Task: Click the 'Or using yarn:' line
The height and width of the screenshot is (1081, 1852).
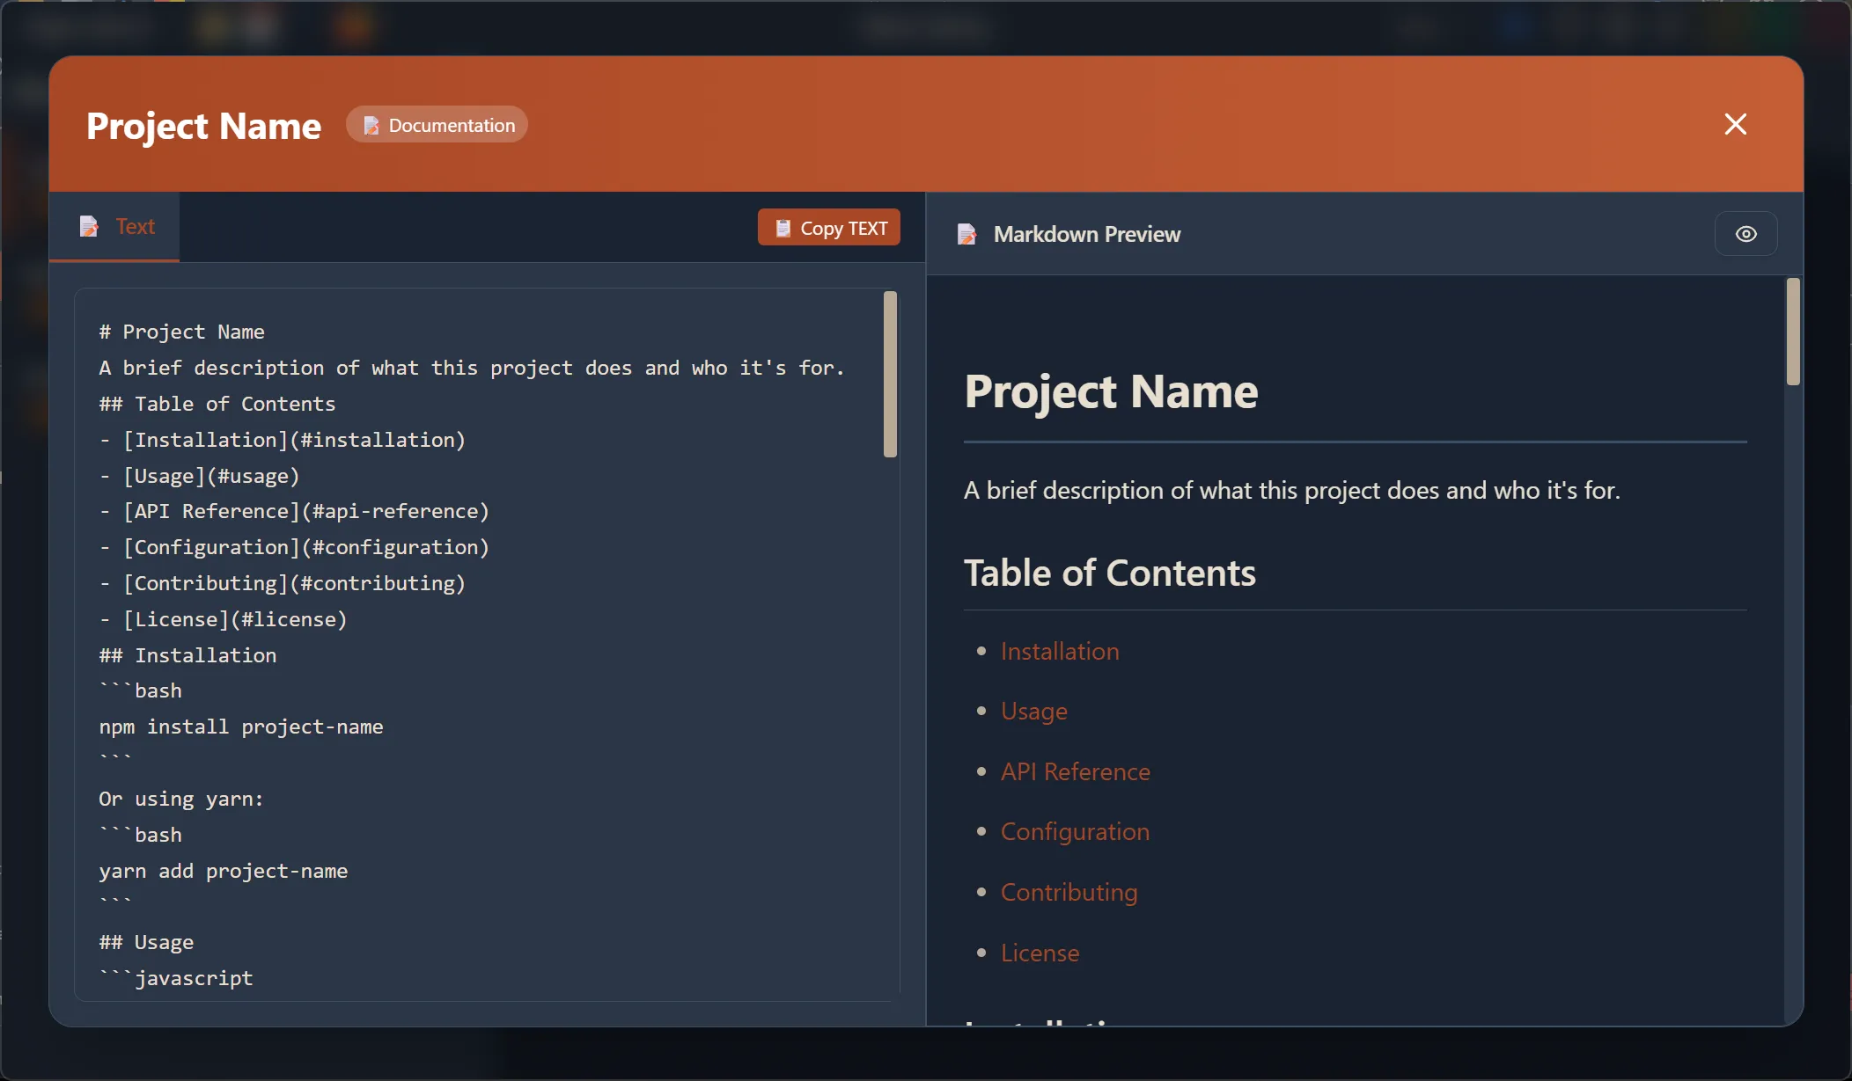Action: (181, 799)
